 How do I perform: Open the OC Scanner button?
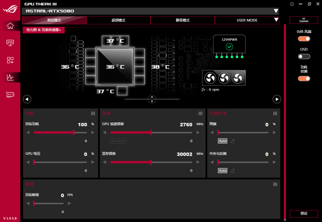(304, 20)
